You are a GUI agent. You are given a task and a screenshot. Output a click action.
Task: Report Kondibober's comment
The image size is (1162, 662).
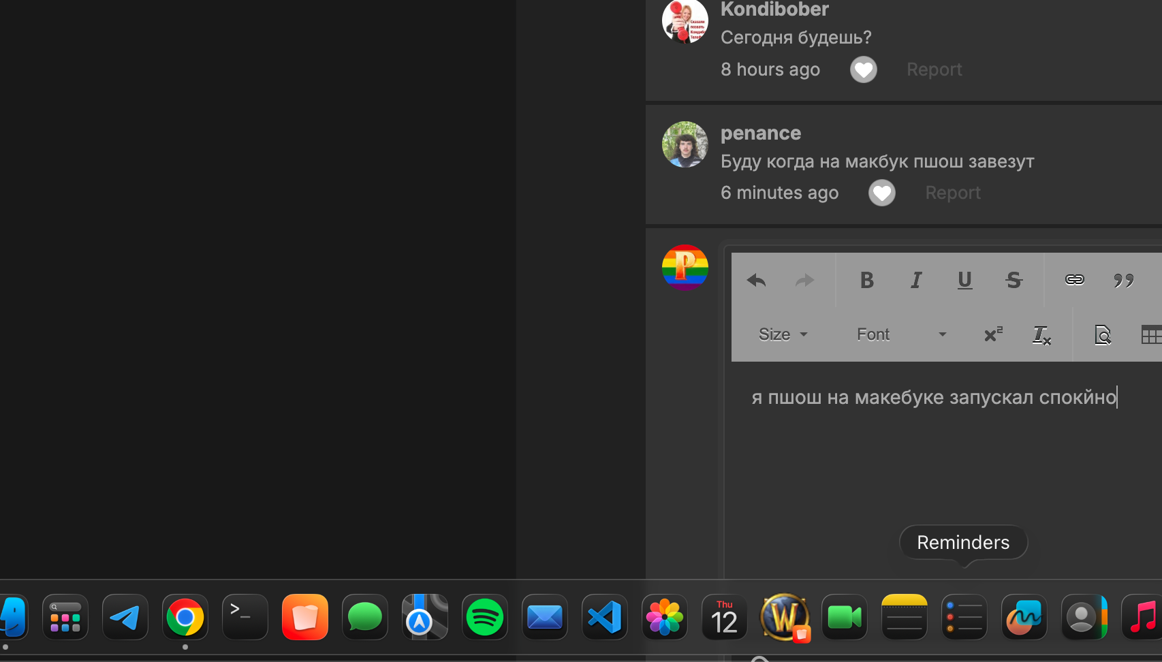pos(934,69)
